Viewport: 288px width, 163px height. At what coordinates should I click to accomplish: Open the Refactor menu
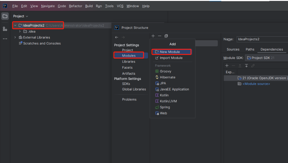pyautogui.click(x=76, y=6)
